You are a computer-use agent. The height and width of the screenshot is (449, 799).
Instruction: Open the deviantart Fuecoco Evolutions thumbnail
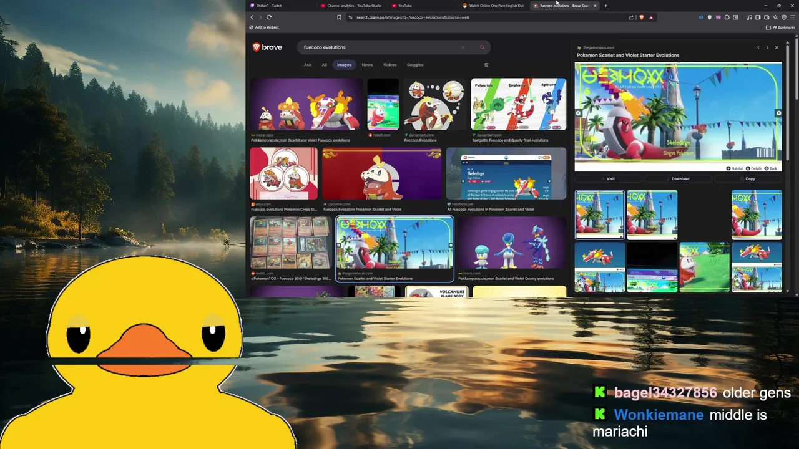(434, 104)
